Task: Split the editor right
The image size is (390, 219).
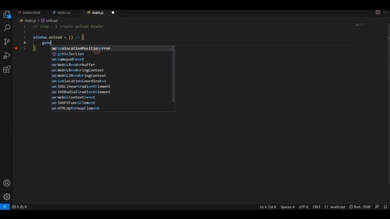Action: (x=378, y=12)
